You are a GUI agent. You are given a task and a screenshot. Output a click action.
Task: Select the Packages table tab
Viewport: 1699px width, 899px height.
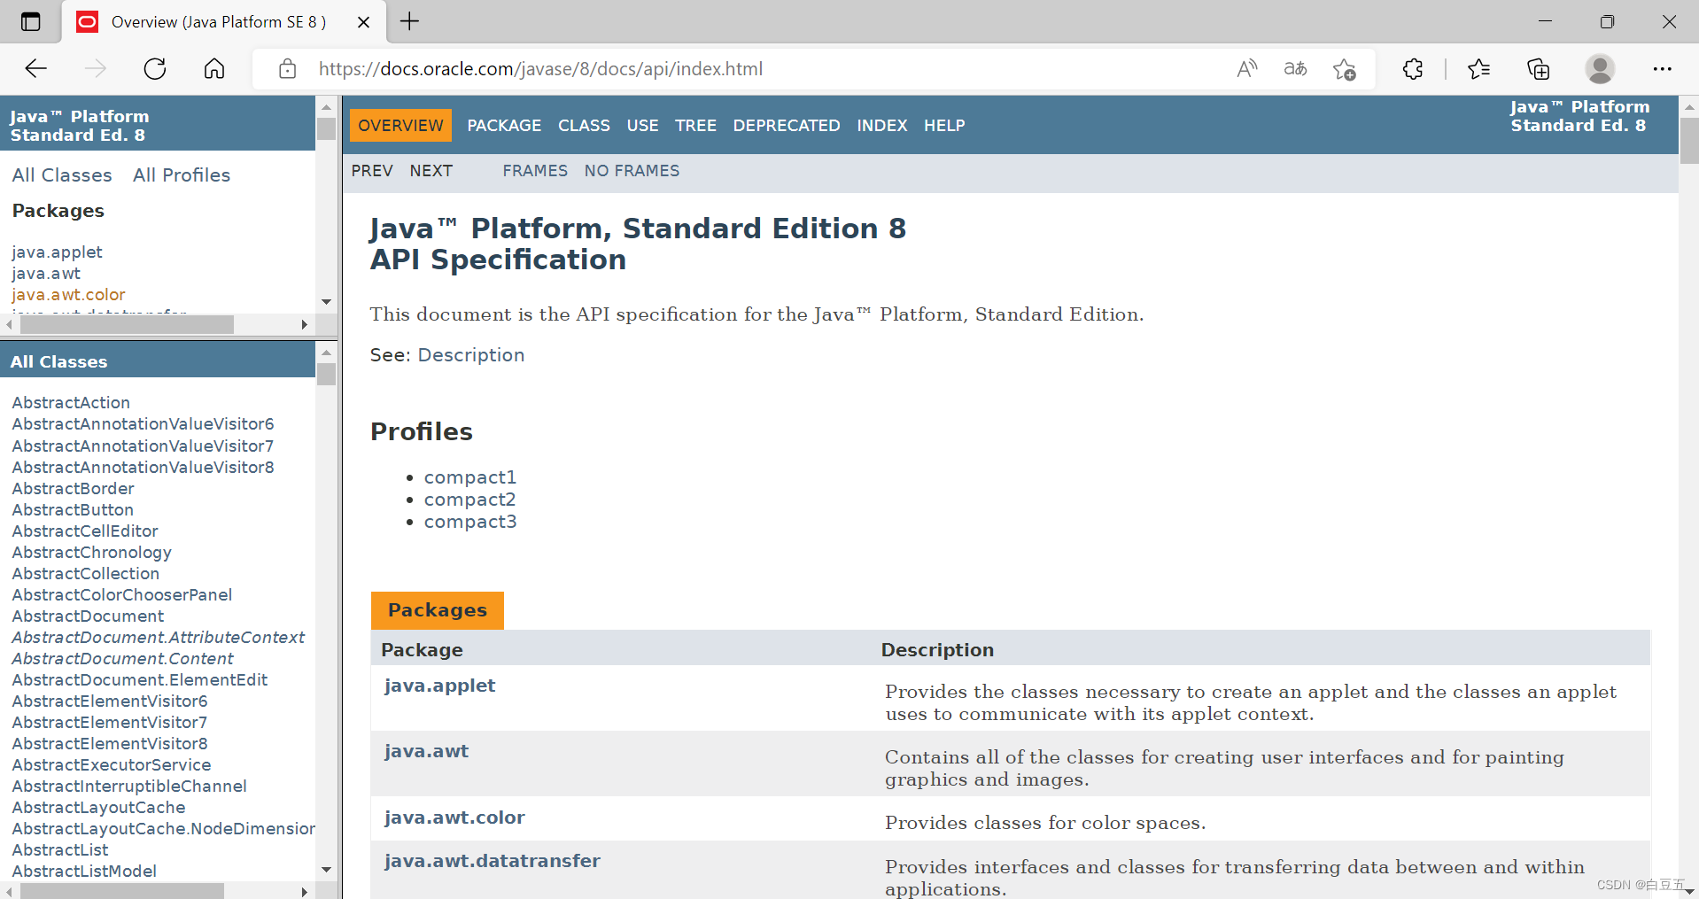(438, 610)
